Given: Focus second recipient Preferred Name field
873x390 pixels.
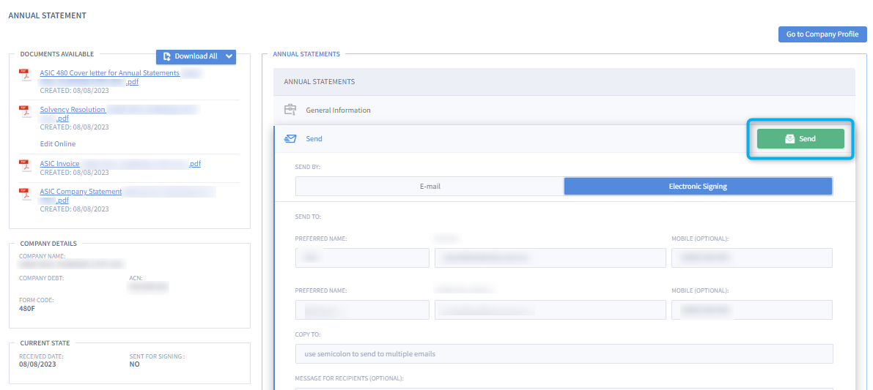Looking at the screenshot, I should tap(362, 310).
